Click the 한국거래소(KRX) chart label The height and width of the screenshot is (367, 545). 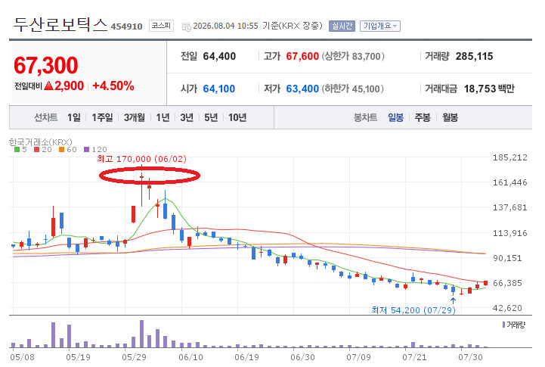(x=40, y=142)
